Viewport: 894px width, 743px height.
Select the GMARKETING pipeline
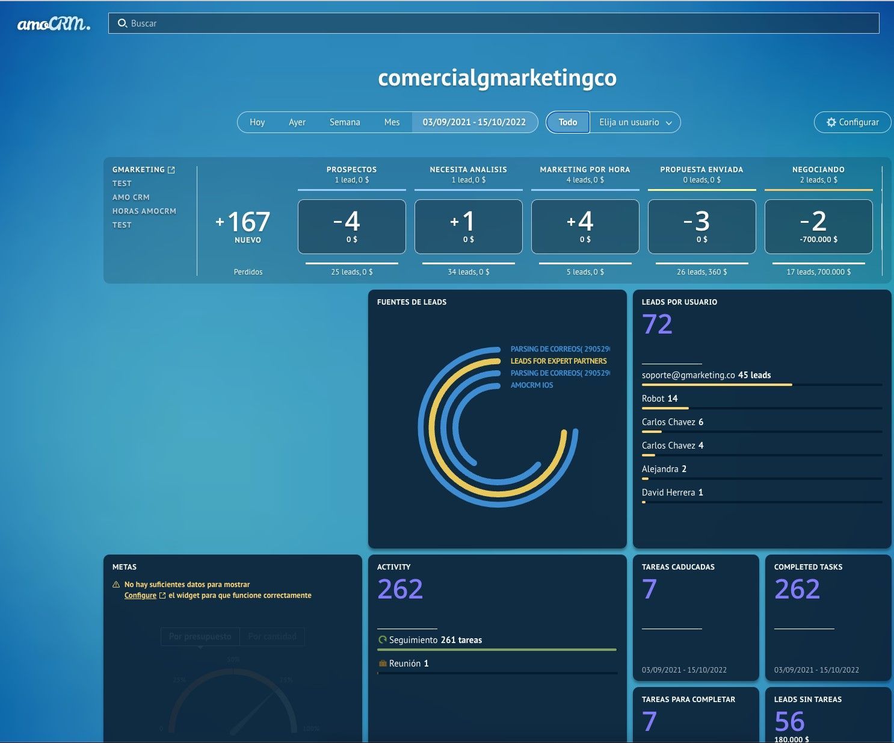[x=138, y=170]
